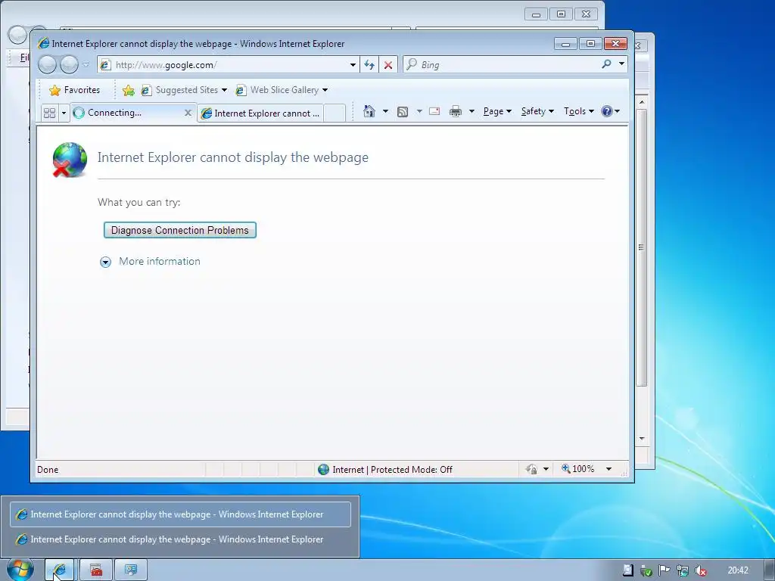Click the safely remove hardware tray icon
The width and height of the screenshot is (775, 581).
[x=646, y=570]
